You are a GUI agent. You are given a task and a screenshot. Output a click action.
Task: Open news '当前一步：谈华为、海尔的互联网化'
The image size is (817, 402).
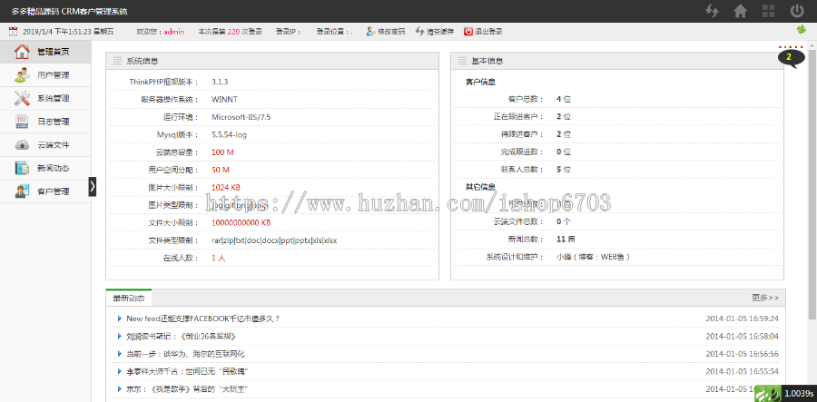pos(185,354)
